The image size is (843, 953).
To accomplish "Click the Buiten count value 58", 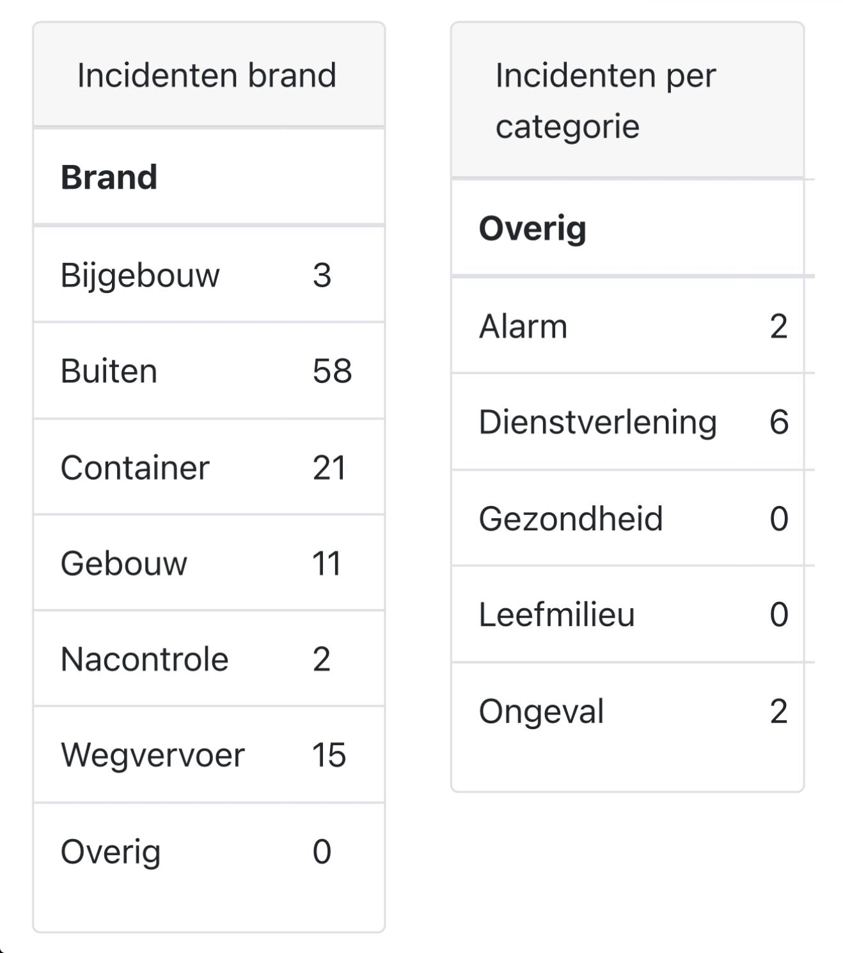I will [x=332, y=372].
